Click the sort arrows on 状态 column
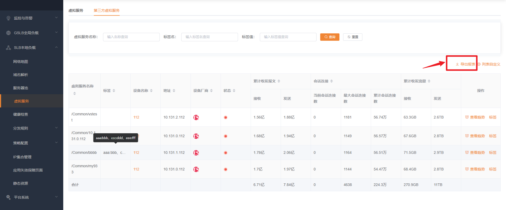The height and width of the screenshot is (210, 506). (234, 91)
